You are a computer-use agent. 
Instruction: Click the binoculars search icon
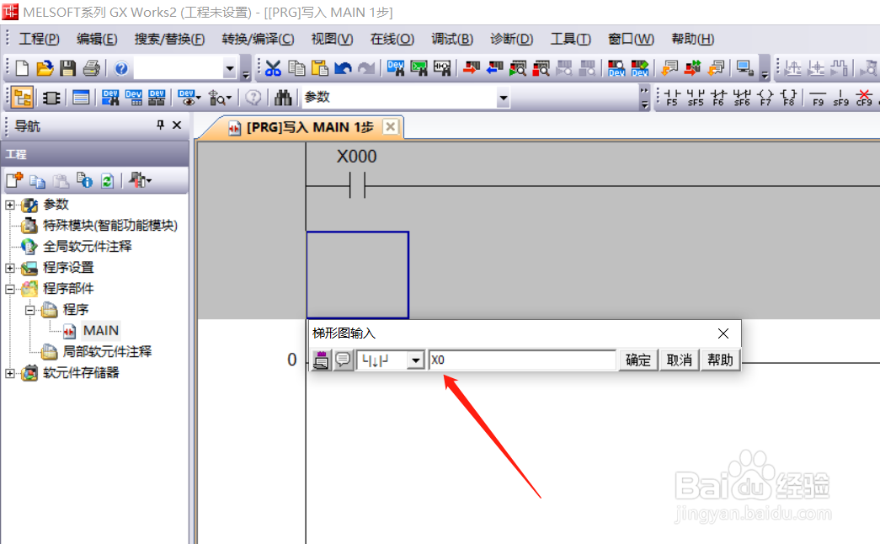click(283, 98)
